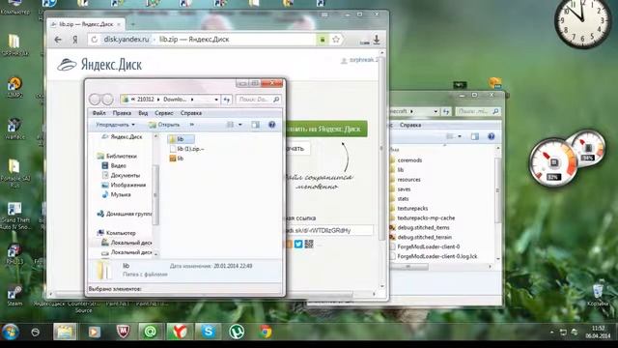Click the Яндекс.Диск logo

click(99, 65)
